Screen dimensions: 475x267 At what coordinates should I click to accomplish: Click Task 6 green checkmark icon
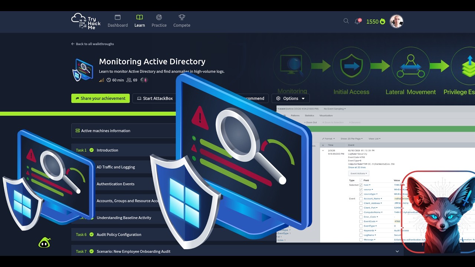point(92,234)
